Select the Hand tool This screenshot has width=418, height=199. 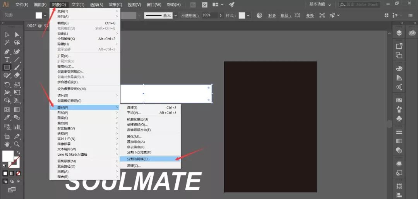[7, 144]
